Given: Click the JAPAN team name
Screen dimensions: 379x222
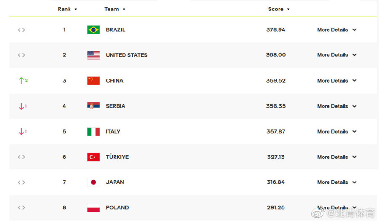Looking at the screenshot, I should coord(115,182).
